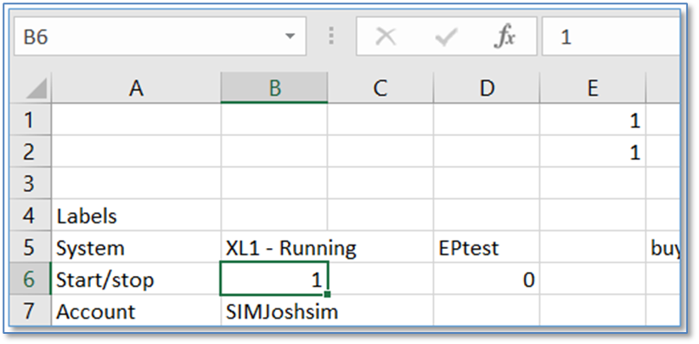Screen dimensions: 699x344
Task: Click the Labels cell in column A
Action: pos(136,216)
